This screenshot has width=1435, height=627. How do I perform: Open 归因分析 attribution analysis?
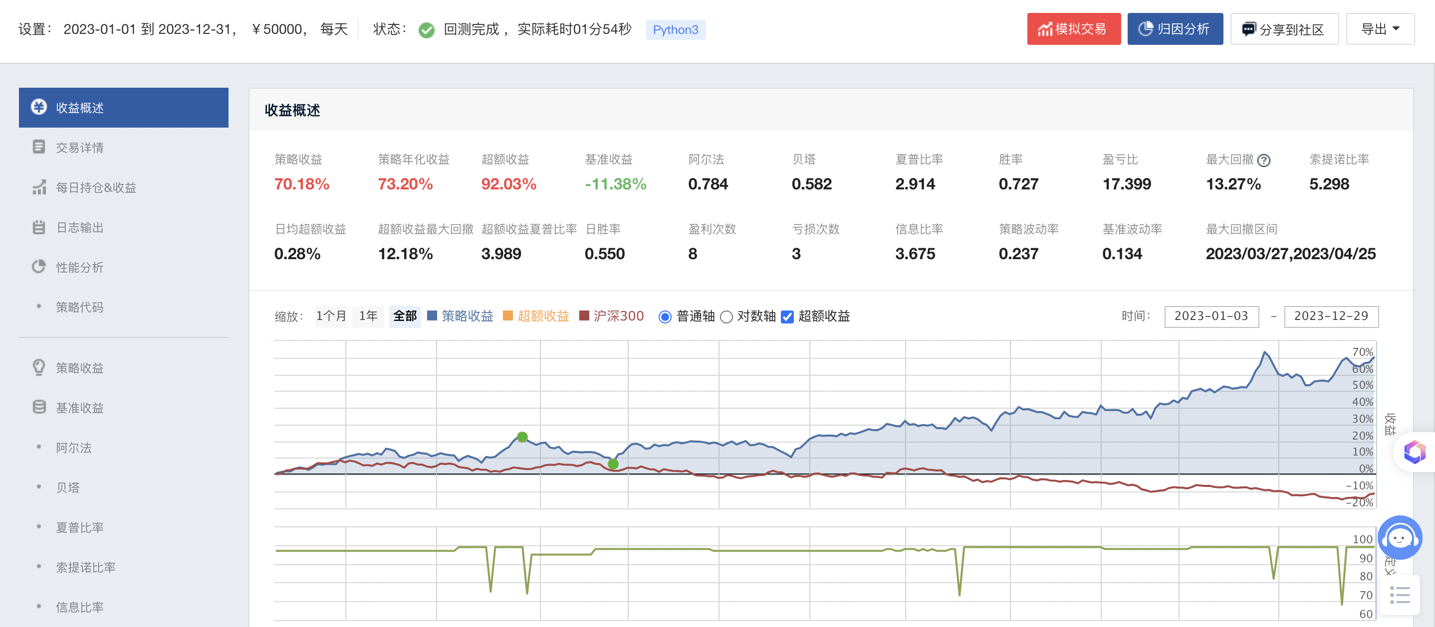pyautogui.click(x=1175, y=29)
